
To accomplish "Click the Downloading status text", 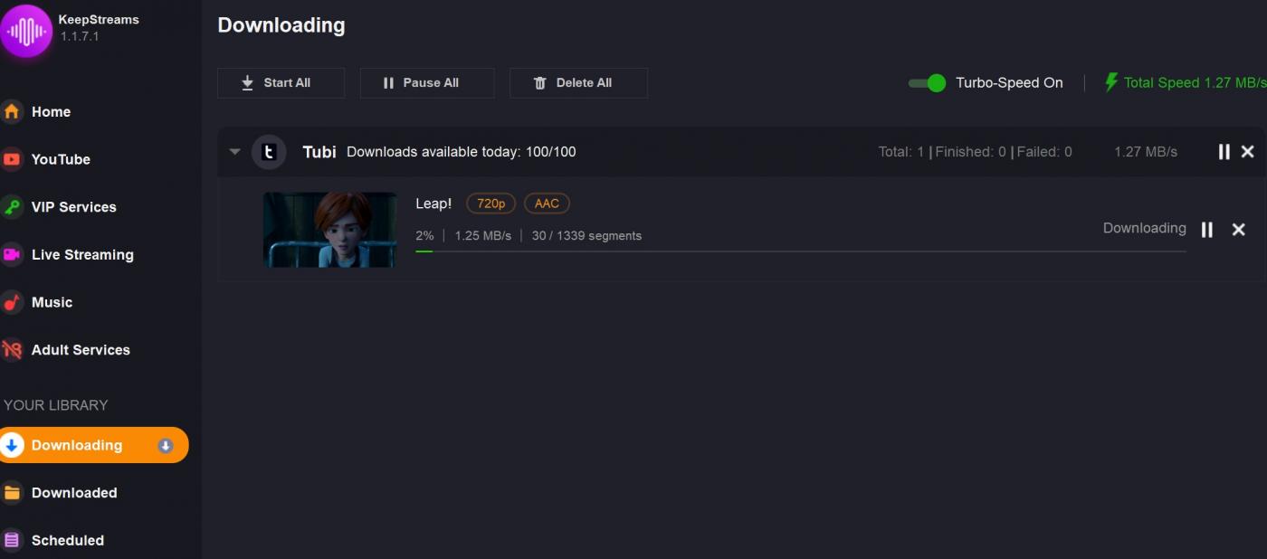I will (x=1144, y=228).
